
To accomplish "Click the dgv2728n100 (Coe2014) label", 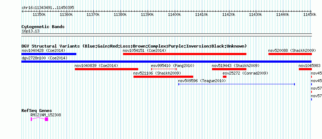I will (x=45, y=58).
